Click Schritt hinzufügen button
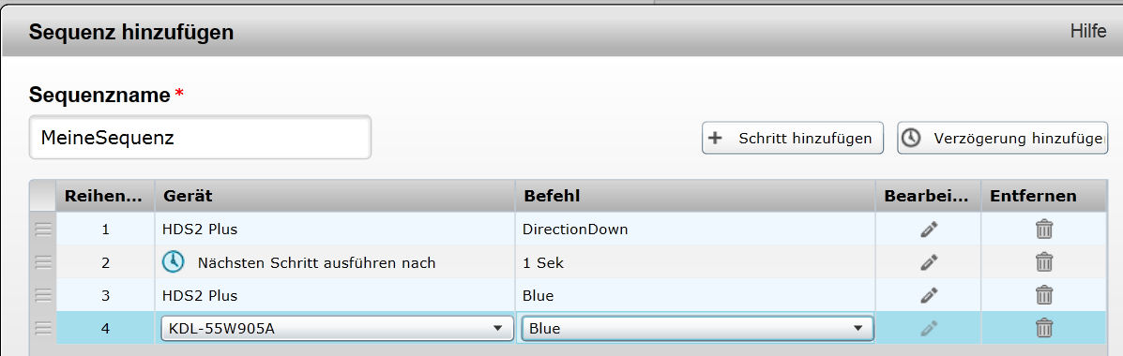The height and width of the screenshot is (356, 1123). pos(793,138)
